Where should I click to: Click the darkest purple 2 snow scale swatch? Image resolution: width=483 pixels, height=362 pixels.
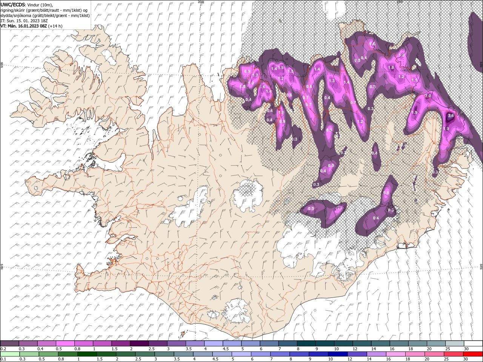point(139,343)
